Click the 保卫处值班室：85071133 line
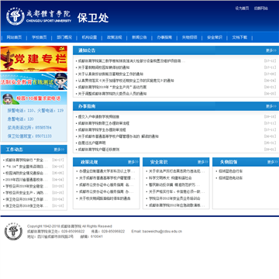 [29, 136]
